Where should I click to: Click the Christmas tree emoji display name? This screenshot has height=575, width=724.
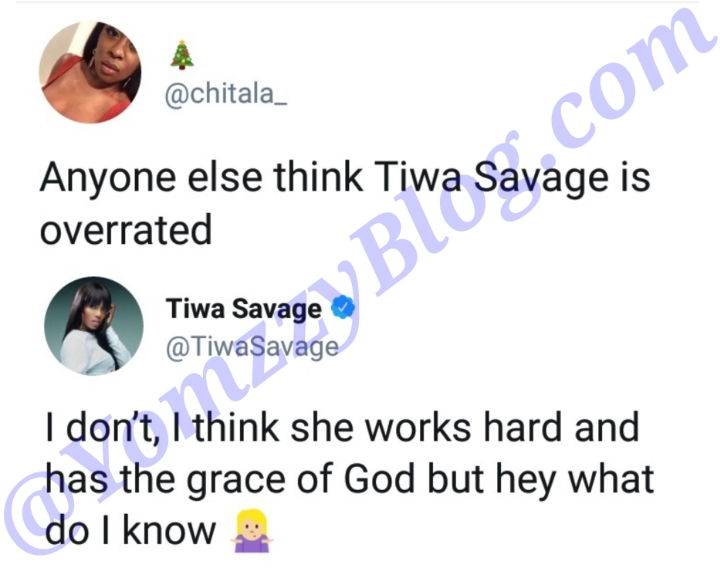point(182,55)
